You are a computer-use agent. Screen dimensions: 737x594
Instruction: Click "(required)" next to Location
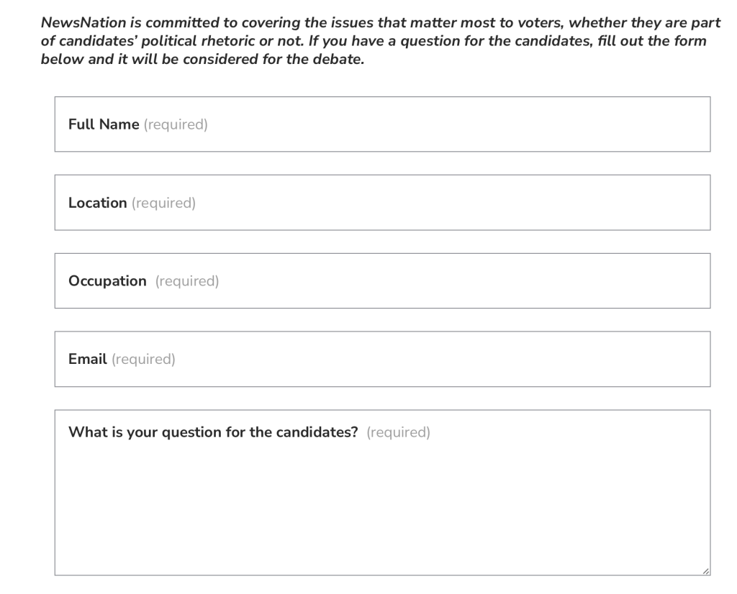click(x=163, y=203)
